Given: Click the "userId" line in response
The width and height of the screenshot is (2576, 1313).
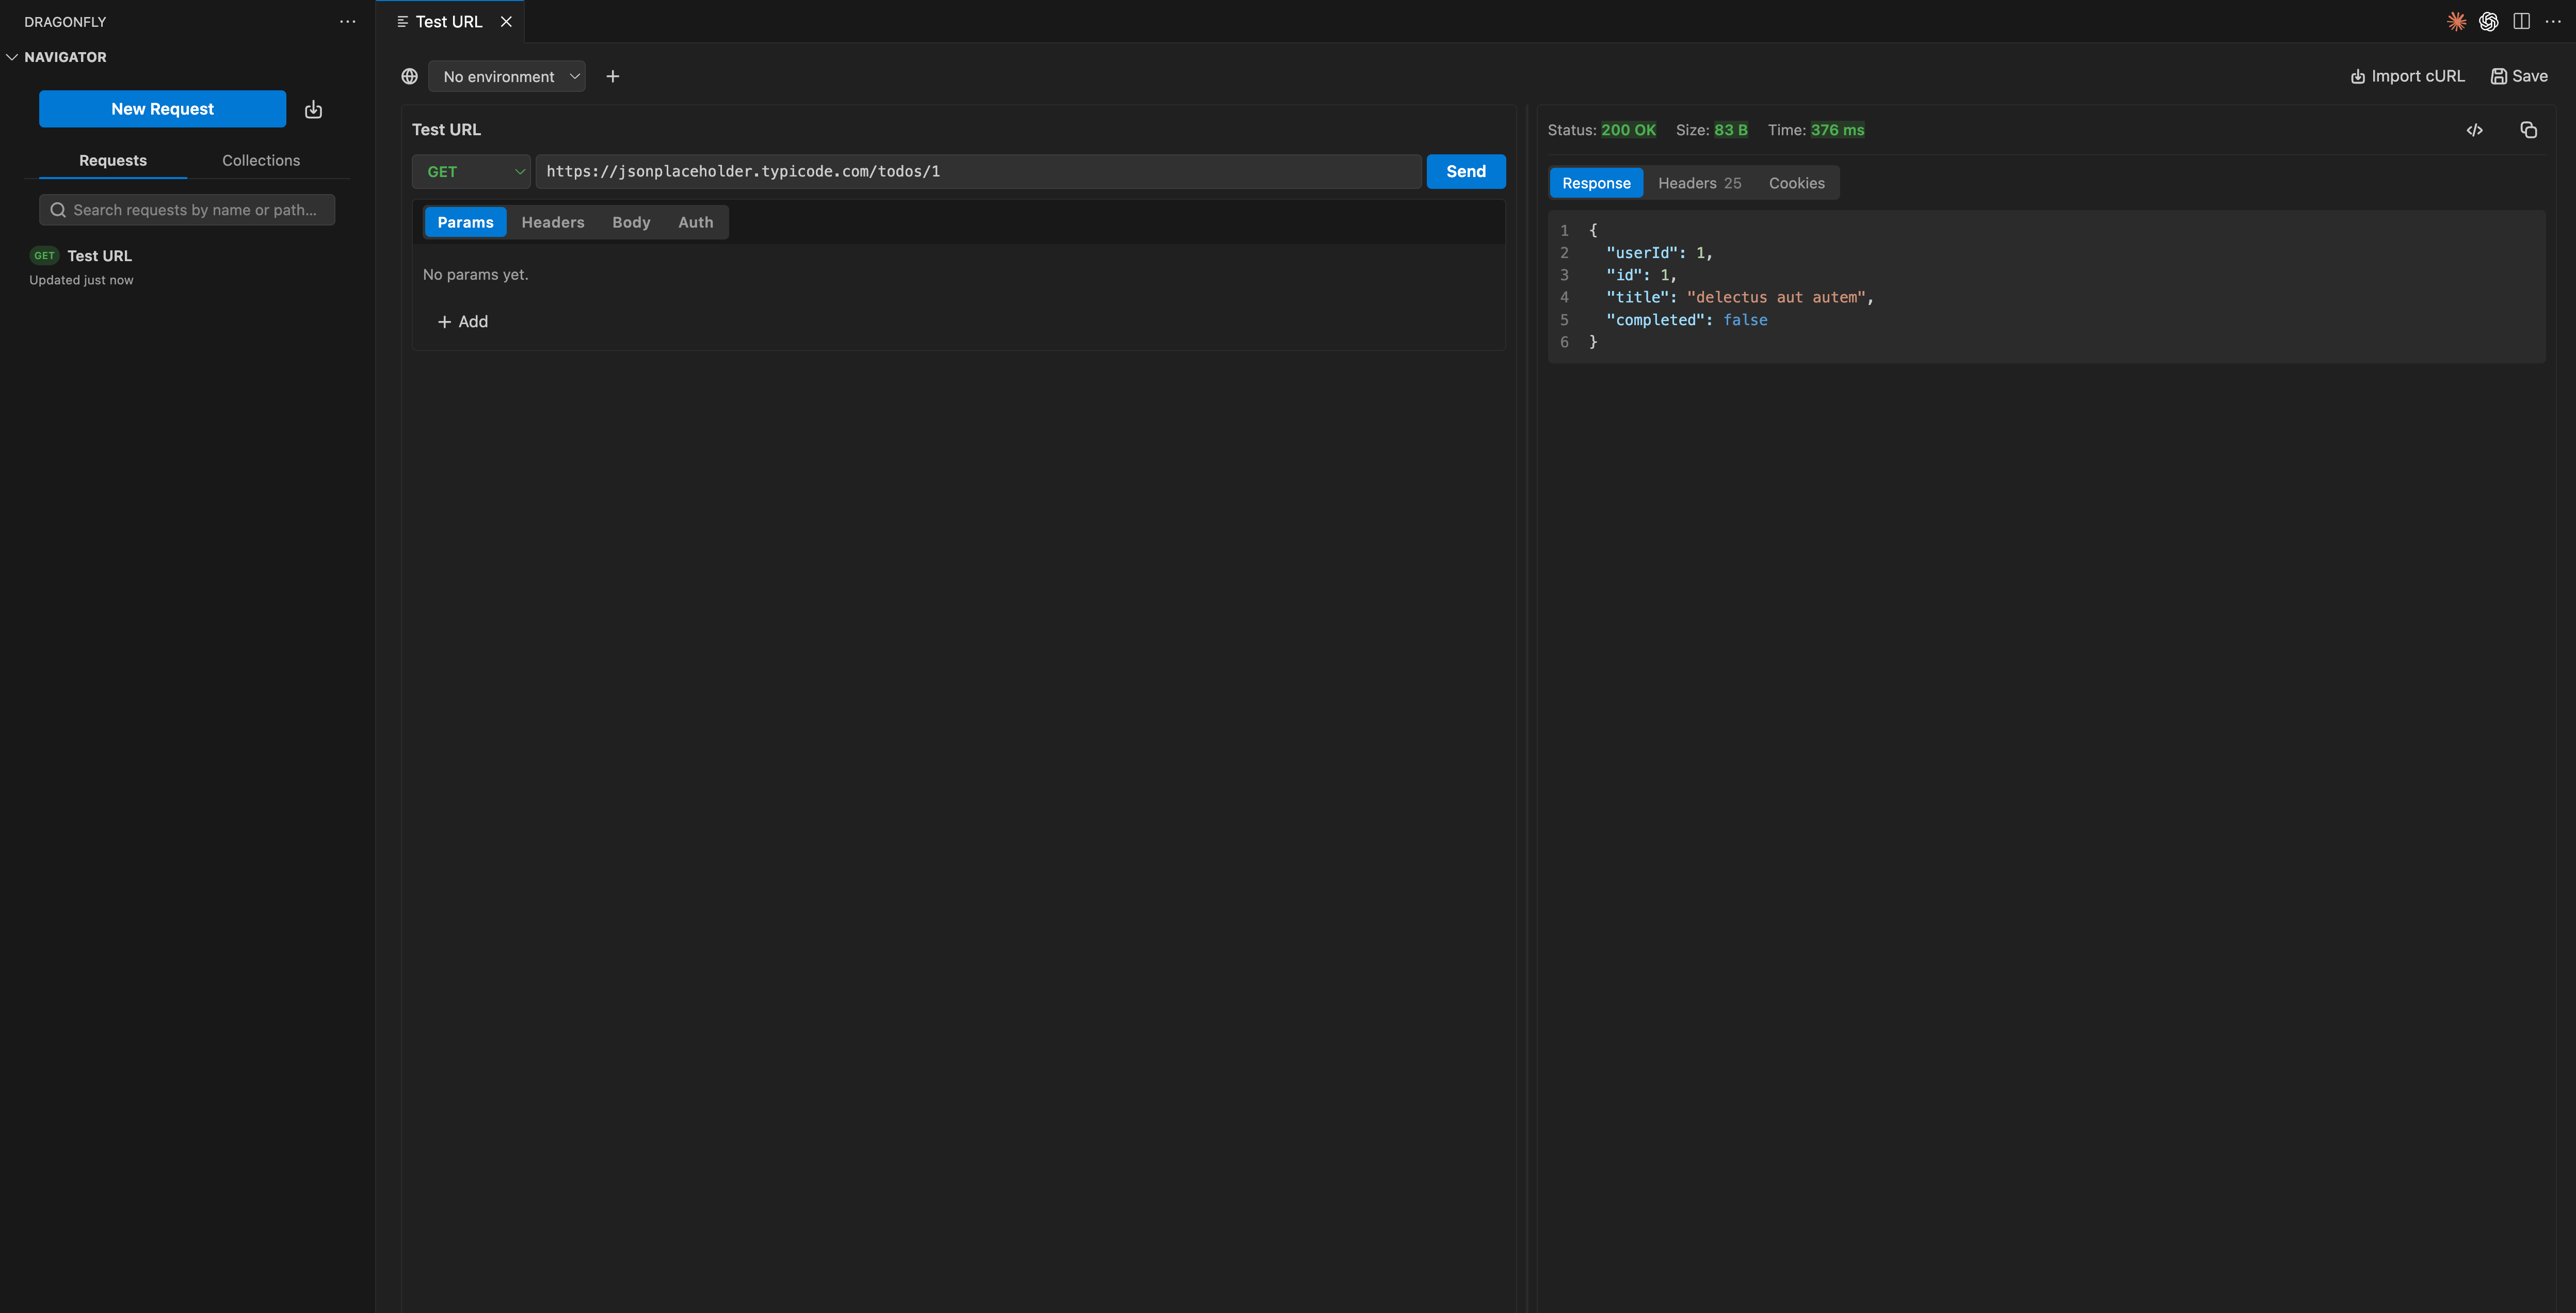Looking at the screenshot, I should (1659, 253).
